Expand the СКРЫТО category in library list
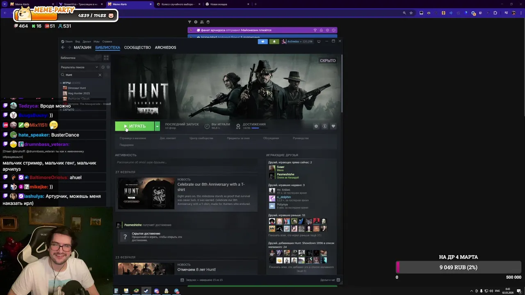The height and width of the screenshot is (295, 525). tap(61, 110)
